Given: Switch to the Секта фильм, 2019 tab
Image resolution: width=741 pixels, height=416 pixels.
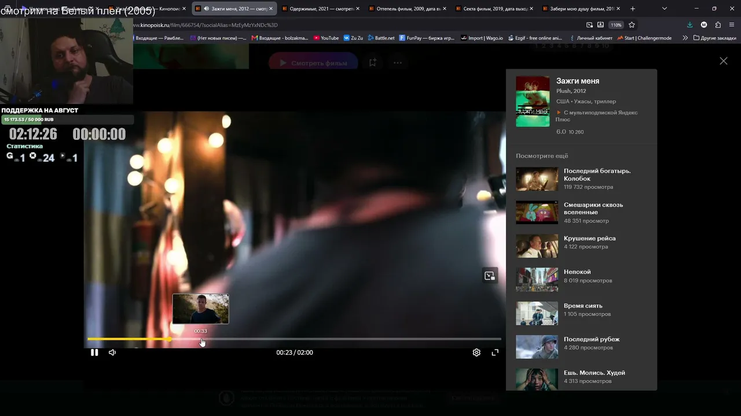Looking at the screenshot, I should click(494, 9).
